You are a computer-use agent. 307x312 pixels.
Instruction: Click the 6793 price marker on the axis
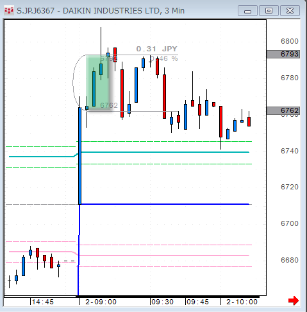[283, 54]
